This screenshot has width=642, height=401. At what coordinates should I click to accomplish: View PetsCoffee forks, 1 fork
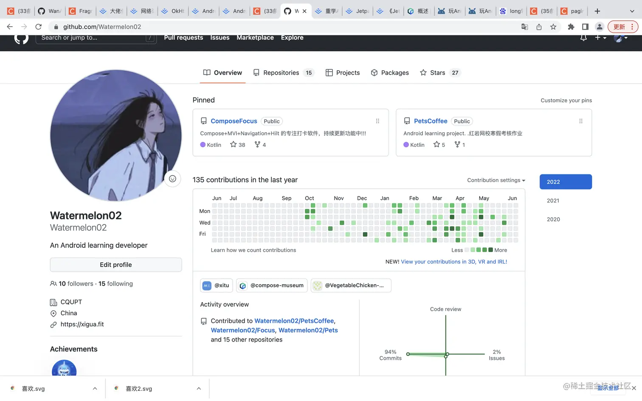pyautogui.click(x=460, y=145)
